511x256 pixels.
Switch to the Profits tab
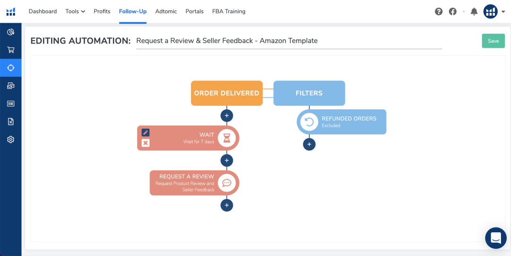coord(102,11)
